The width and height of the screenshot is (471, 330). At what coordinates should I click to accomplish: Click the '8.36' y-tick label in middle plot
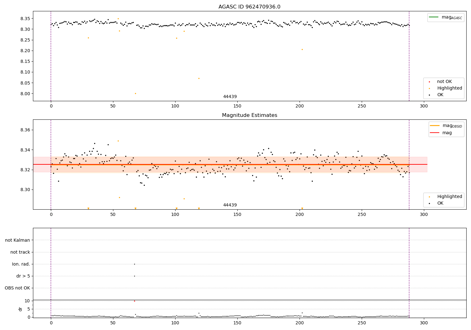(25, 130)
